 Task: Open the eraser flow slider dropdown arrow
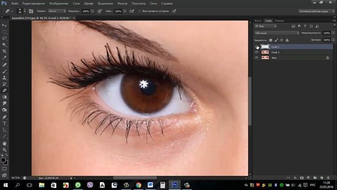(125, 11)
